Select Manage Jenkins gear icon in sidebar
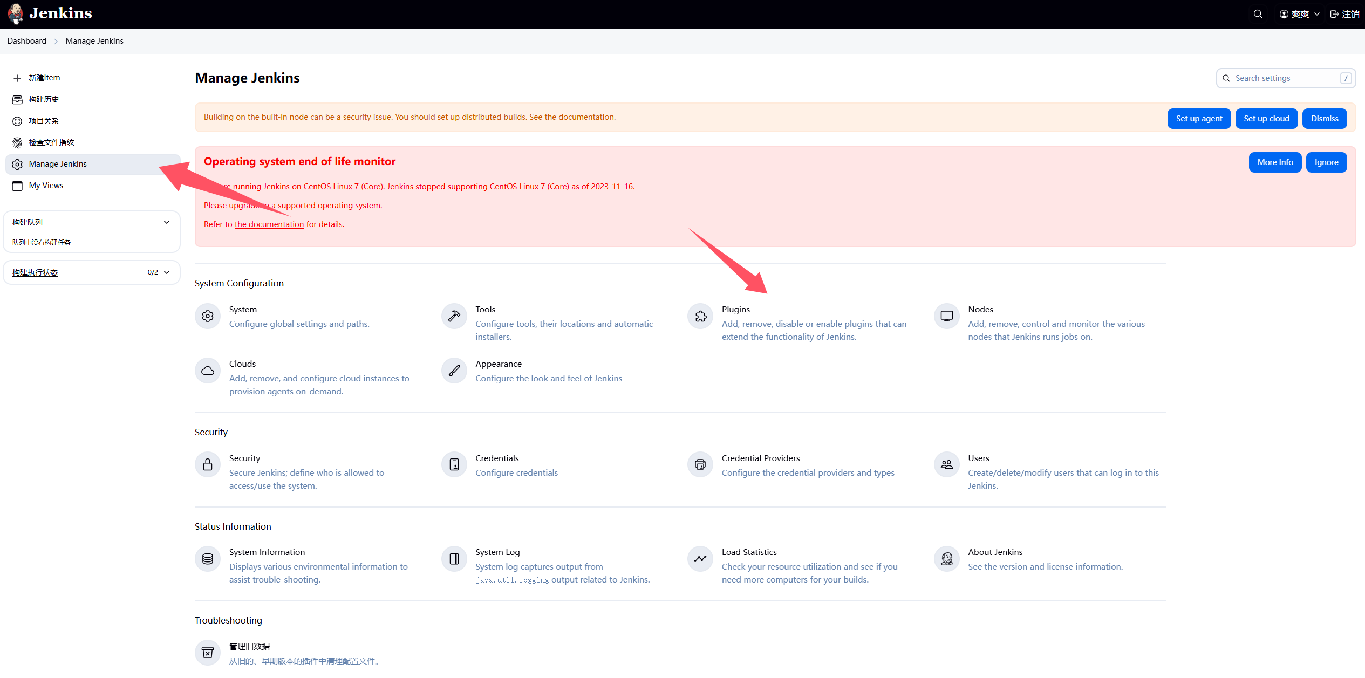 (x=17, y=165)
